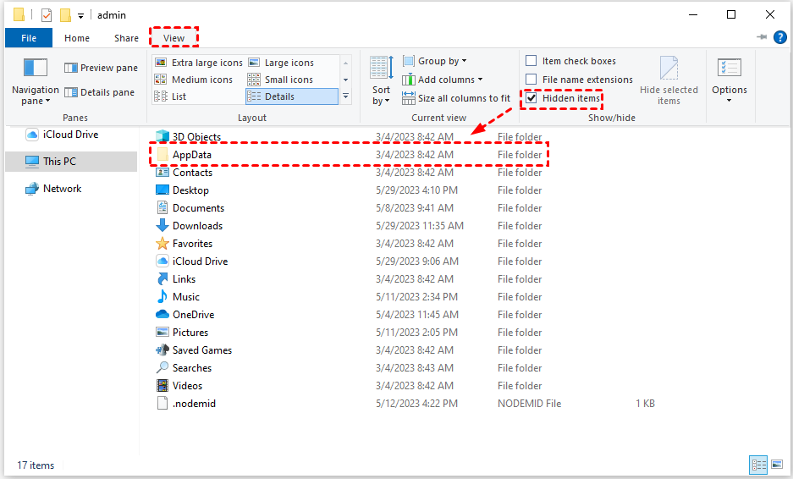Switch to the Share ribbon tab
Viewport: 793px width, 479px height.
pos(126,38)
